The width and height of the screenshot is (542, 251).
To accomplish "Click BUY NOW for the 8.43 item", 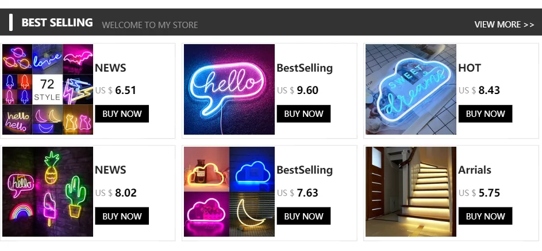I will [x=485, y=114].
